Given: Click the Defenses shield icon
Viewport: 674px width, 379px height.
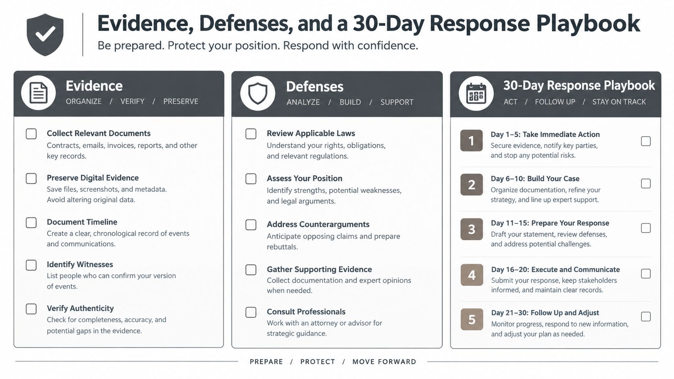Looking at the screenshot, I should coord(258,94).
